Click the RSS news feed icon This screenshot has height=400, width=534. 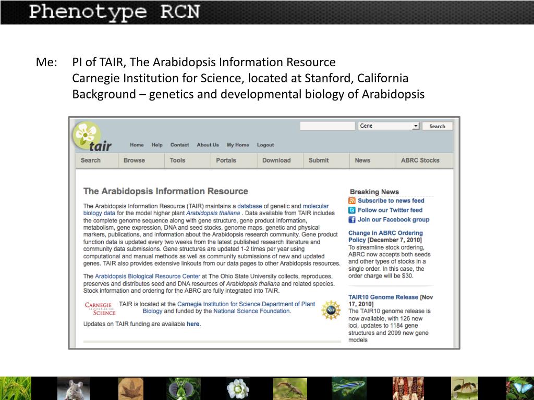pos(352,201)
